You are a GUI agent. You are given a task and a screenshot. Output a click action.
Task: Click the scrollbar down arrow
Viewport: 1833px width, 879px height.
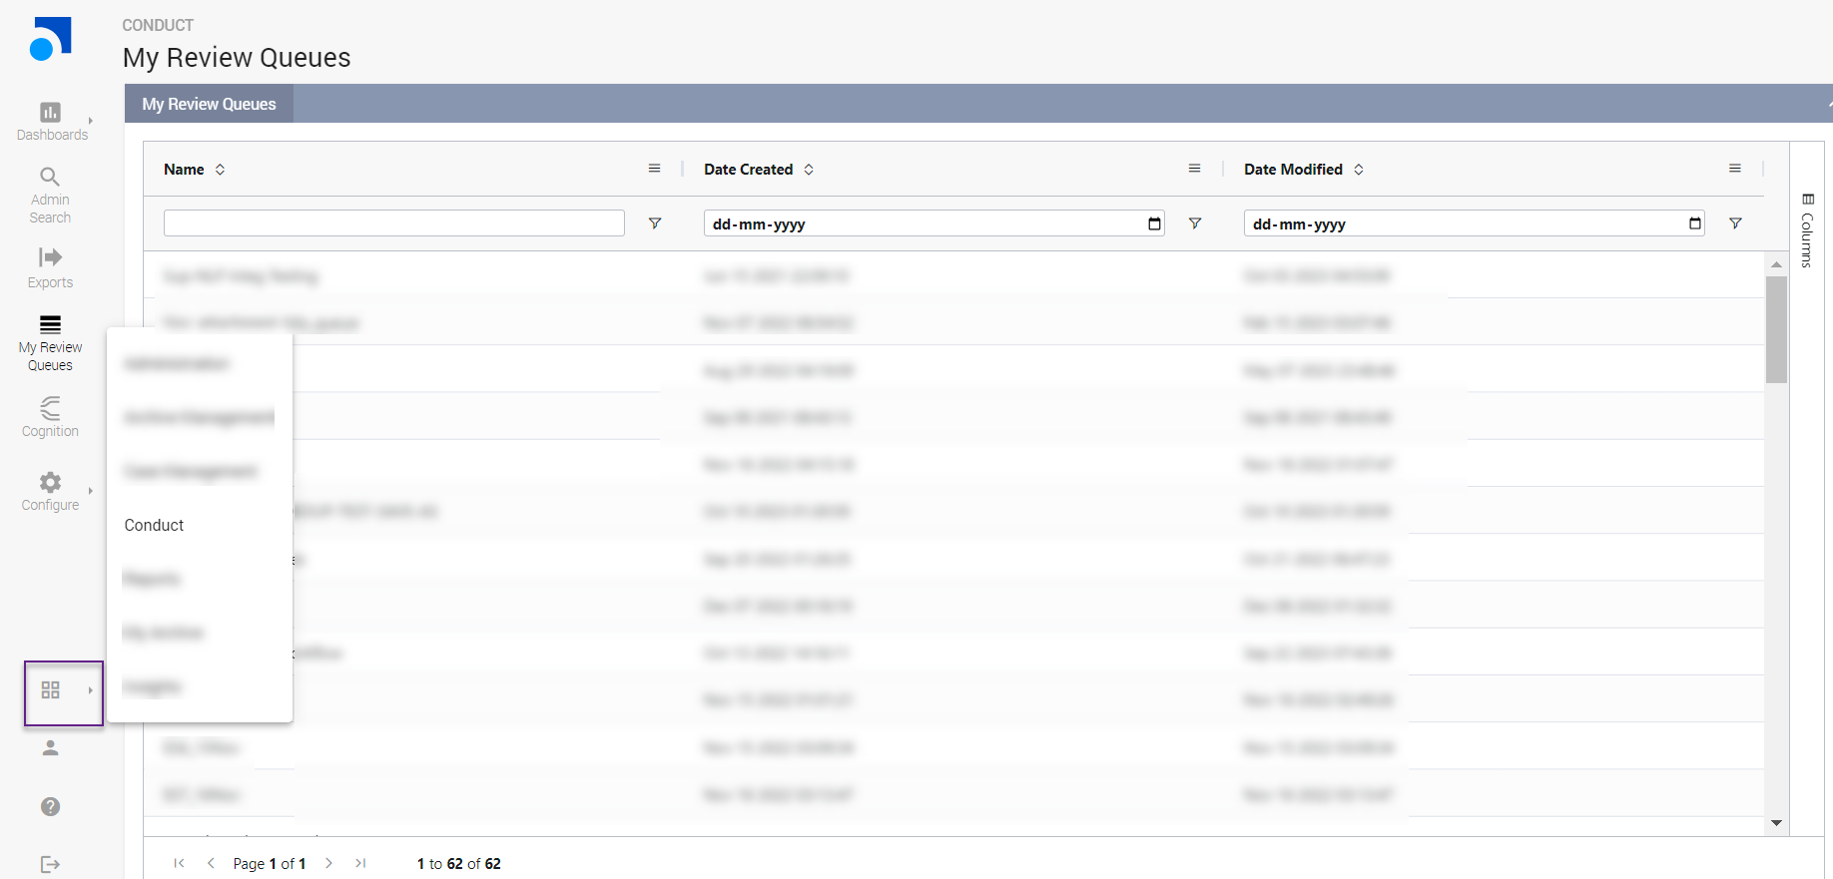pyautogui.click(x=1776, y=823)
